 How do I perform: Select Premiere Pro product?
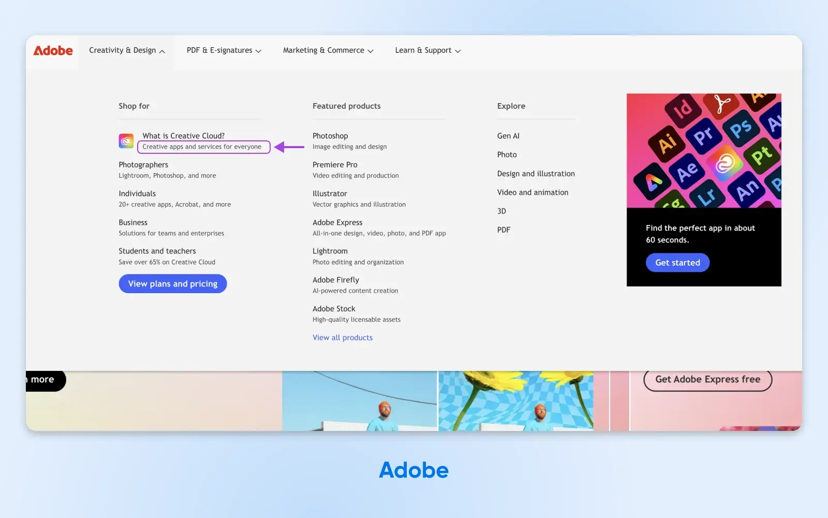tap(335, 165)
